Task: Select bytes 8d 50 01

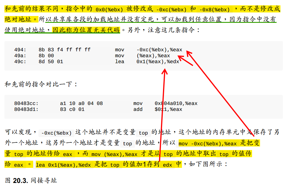Action: 51,62
